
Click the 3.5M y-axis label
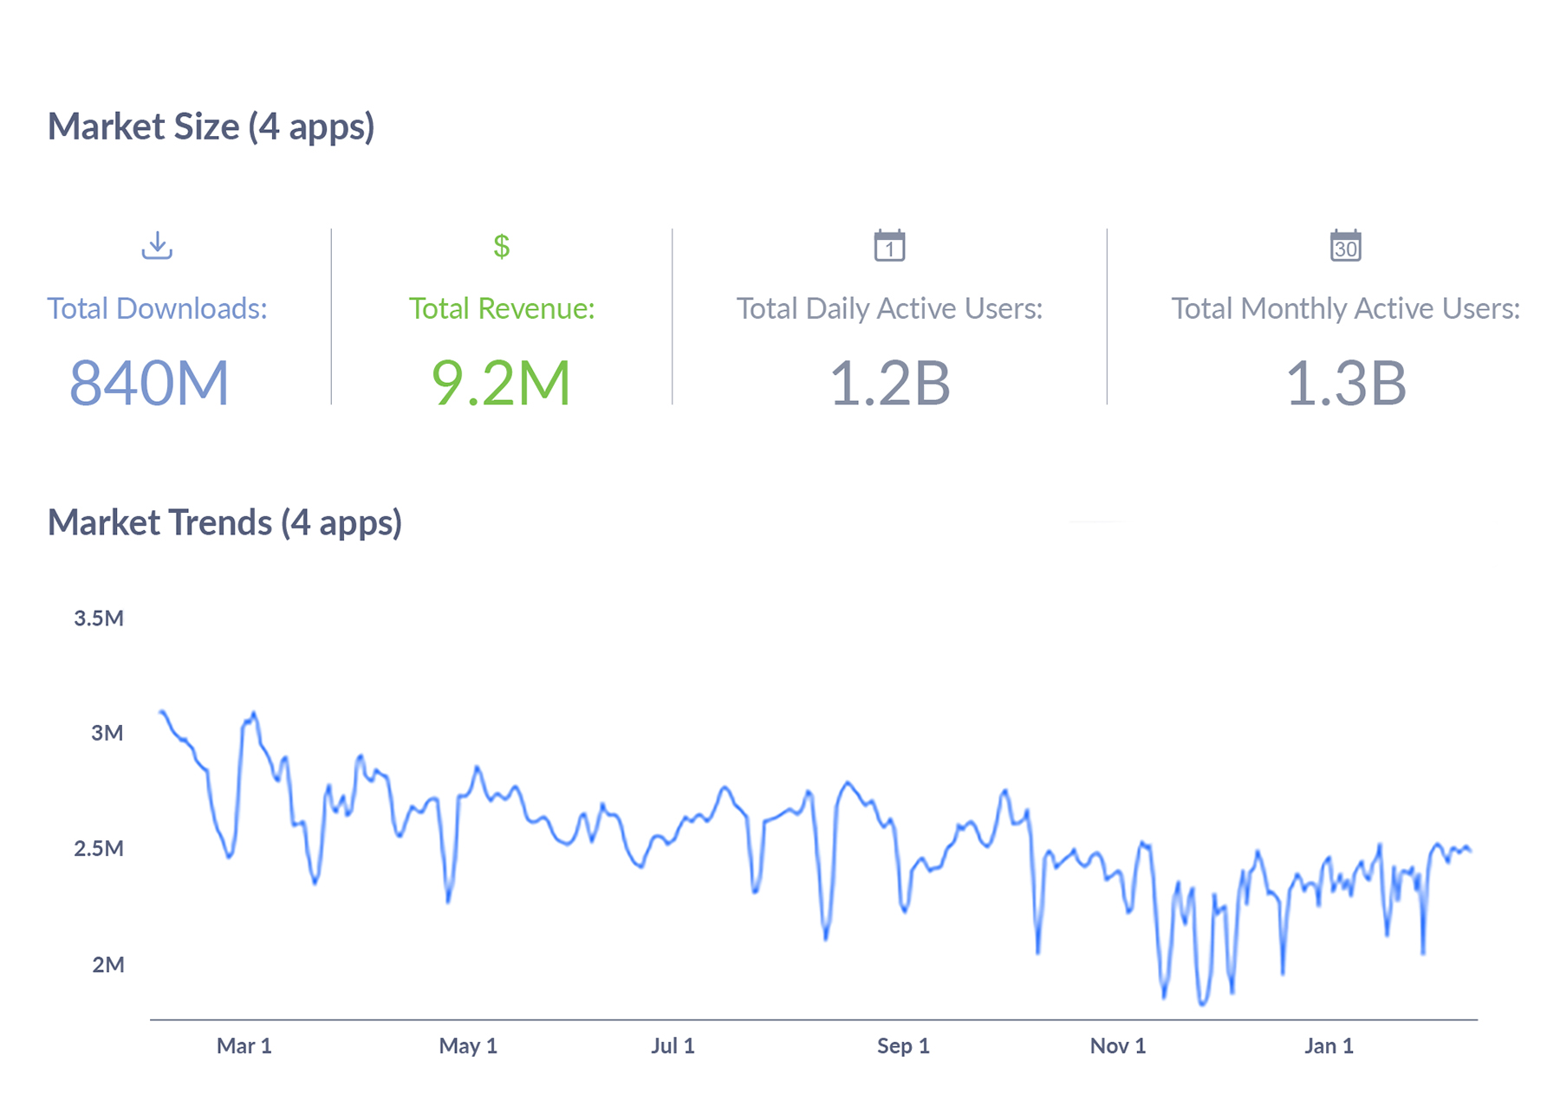(x=99, y=618)
